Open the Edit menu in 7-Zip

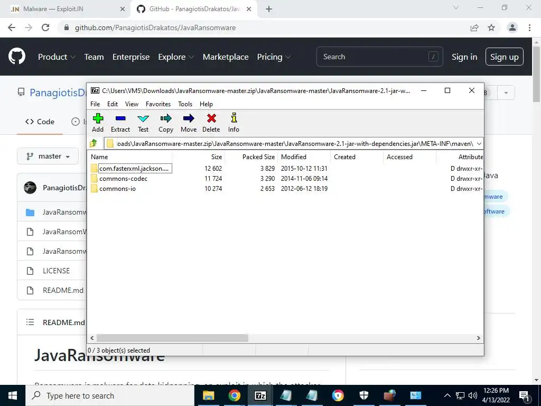(113, 104)
